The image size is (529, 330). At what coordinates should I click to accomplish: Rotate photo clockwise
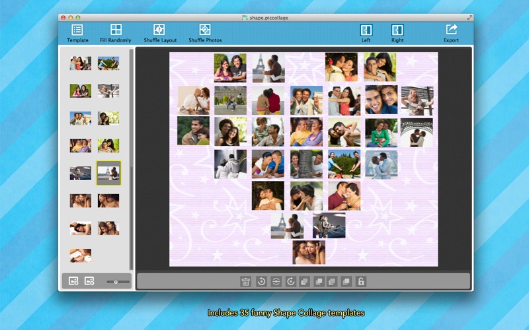[291, 282]
